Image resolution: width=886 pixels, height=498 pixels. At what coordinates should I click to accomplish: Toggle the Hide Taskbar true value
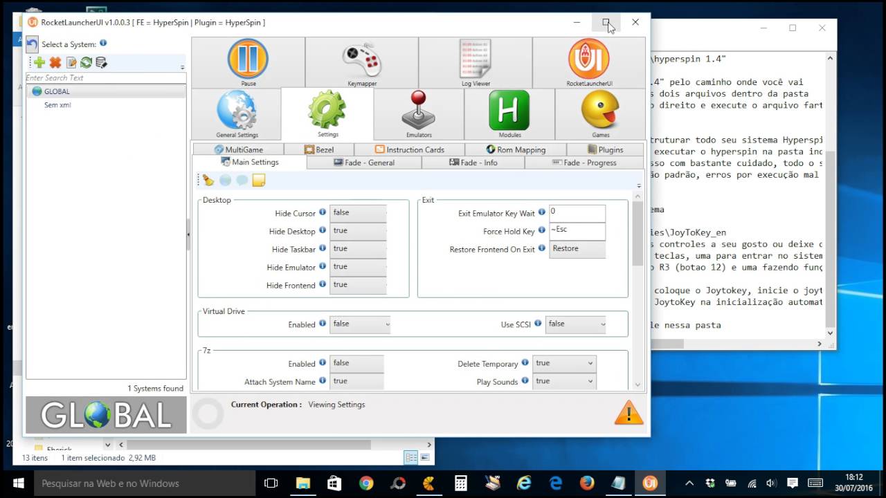pos(358,249)
